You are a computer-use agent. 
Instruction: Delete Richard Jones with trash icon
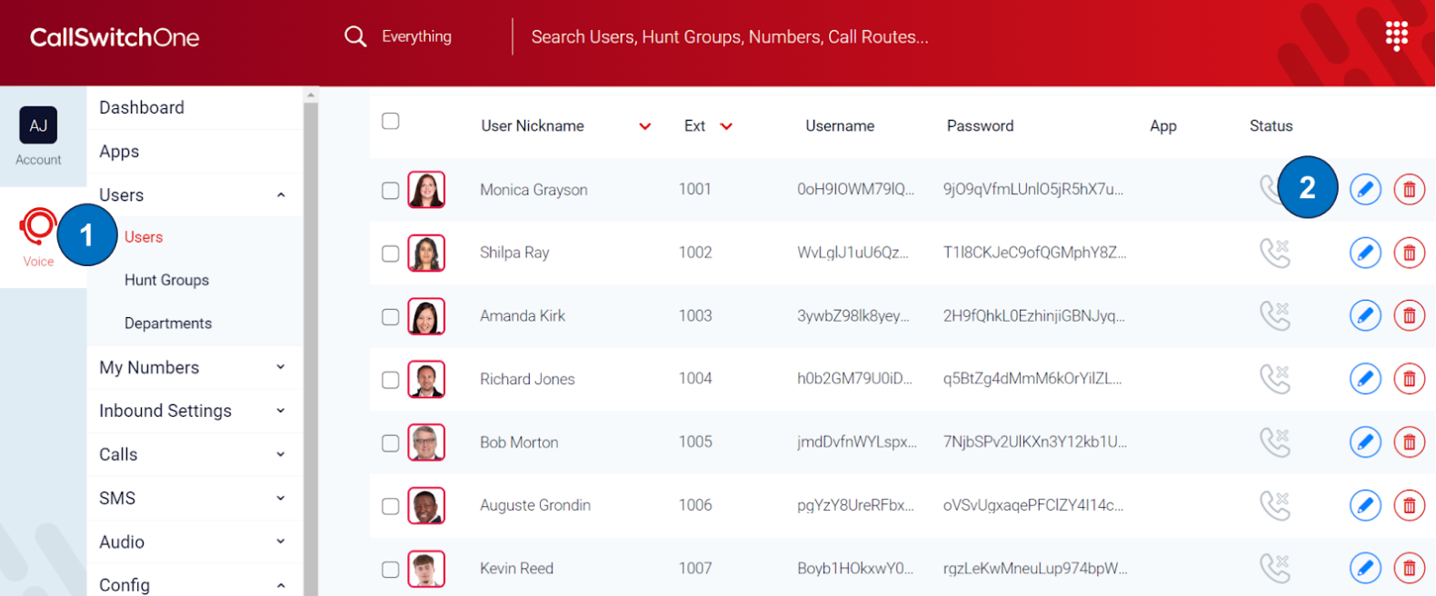tap(1410, 379)
